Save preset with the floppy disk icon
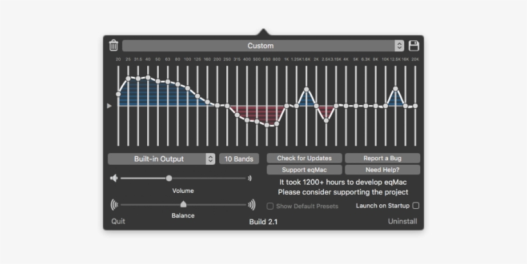The height and width of the screenshot is (264, 527). tap(414, 45)
